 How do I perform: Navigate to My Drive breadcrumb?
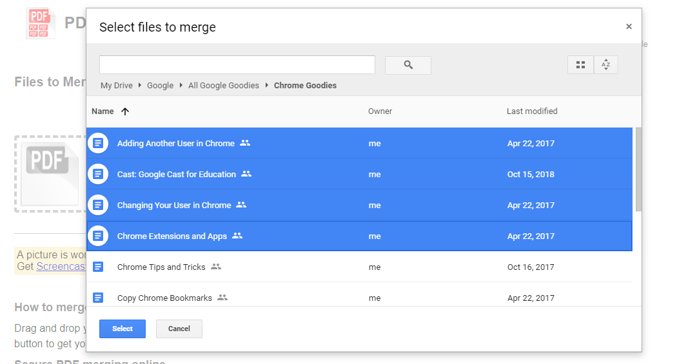[x=117, y=86]
